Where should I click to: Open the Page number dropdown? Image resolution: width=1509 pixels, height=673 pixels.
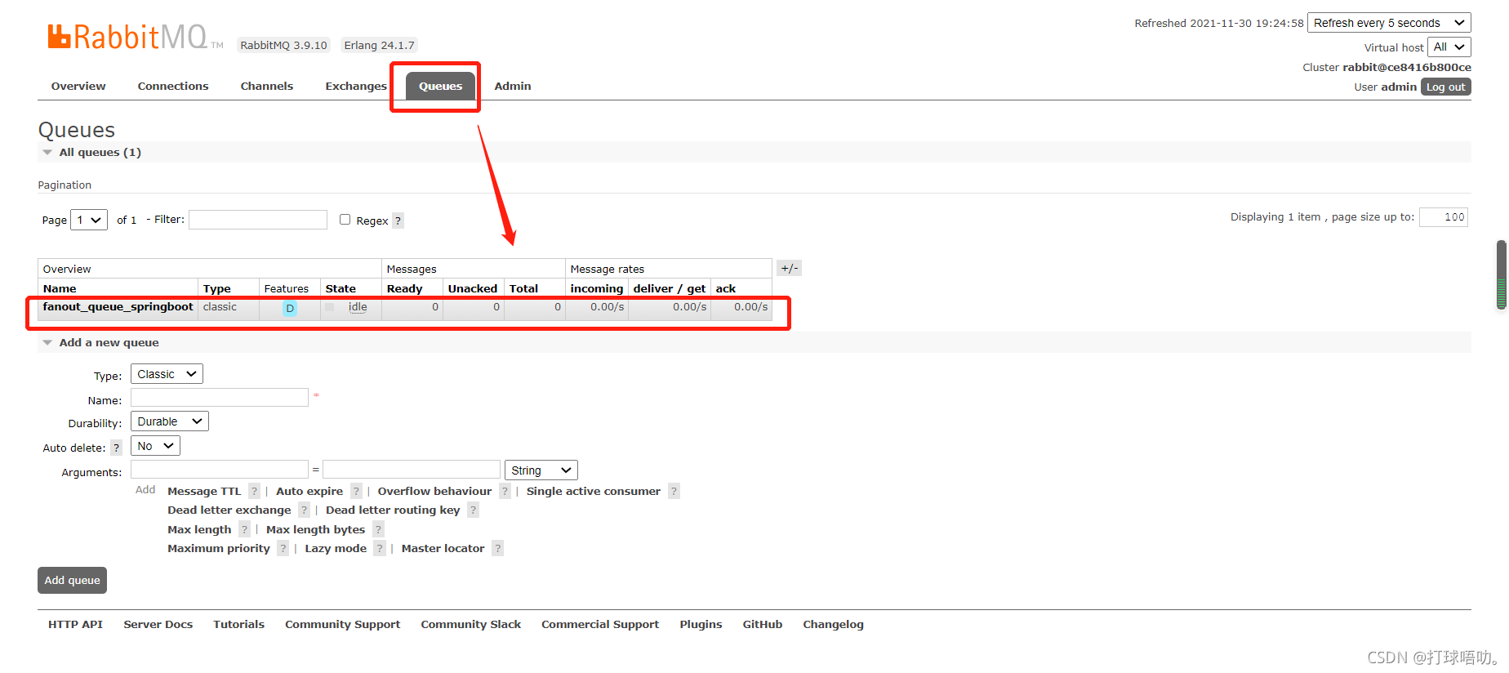click(89, 220)
